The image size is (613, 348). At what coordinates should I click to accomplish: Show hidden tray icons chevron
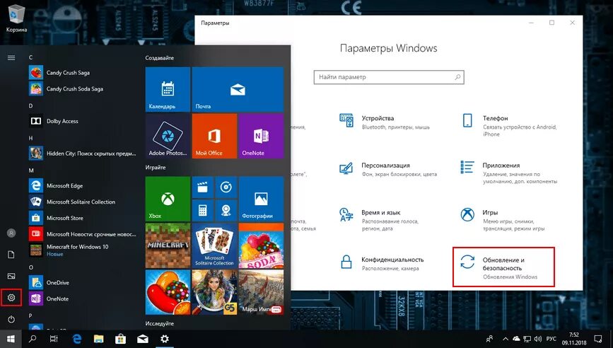click(x=506, y=339)
